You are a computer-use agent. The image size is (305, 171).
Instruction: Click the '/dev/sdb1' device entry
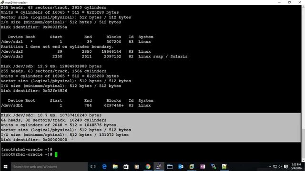pos(12,105)
